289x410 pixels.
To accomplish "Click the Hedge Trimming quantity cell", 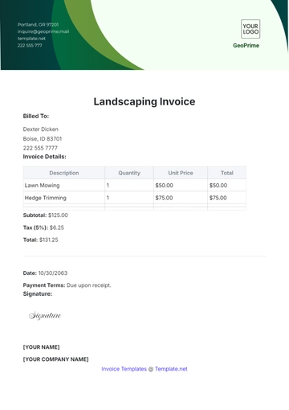I will point(129,198).
